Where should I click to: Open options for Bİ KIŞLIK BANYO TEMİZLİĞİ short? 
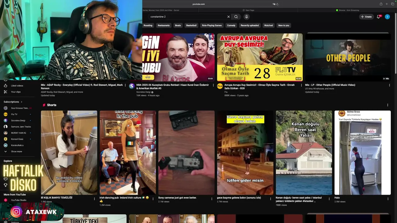click(x=94, y=199)
